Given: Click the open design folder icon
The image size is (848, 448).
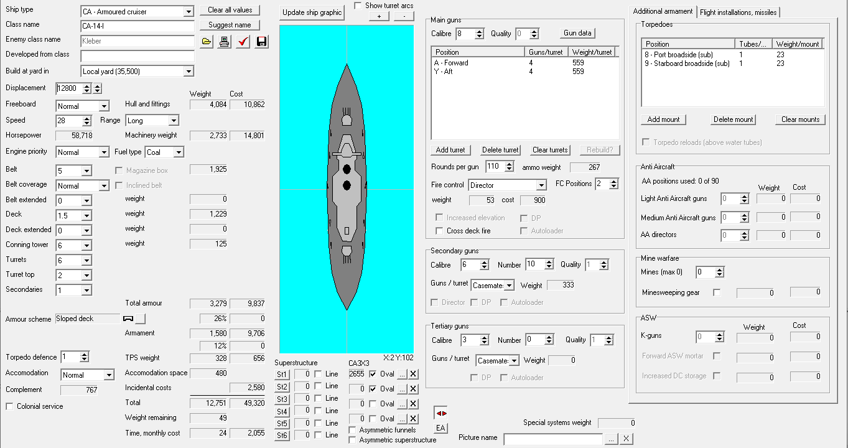Looking at the screenshot, I should click(x=207, y=42).
